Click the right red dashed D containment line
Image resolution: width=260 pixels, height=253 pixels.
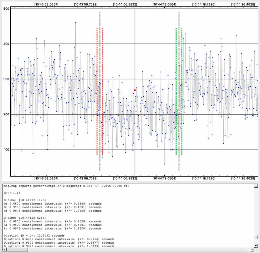(x=103, y=91)
